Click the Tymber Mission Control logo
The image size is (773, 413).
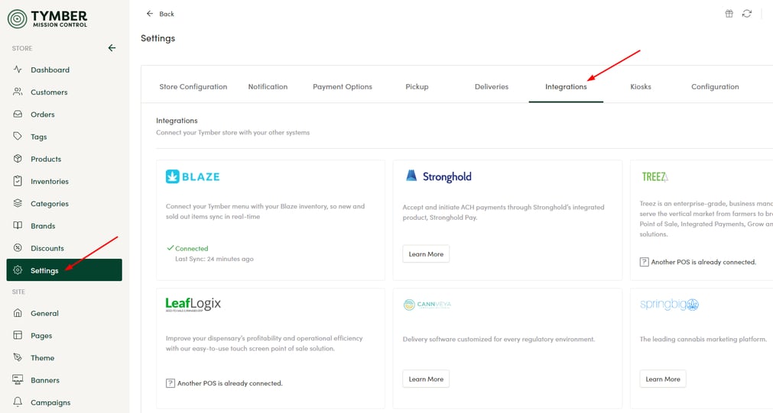[x=47, y=19]
